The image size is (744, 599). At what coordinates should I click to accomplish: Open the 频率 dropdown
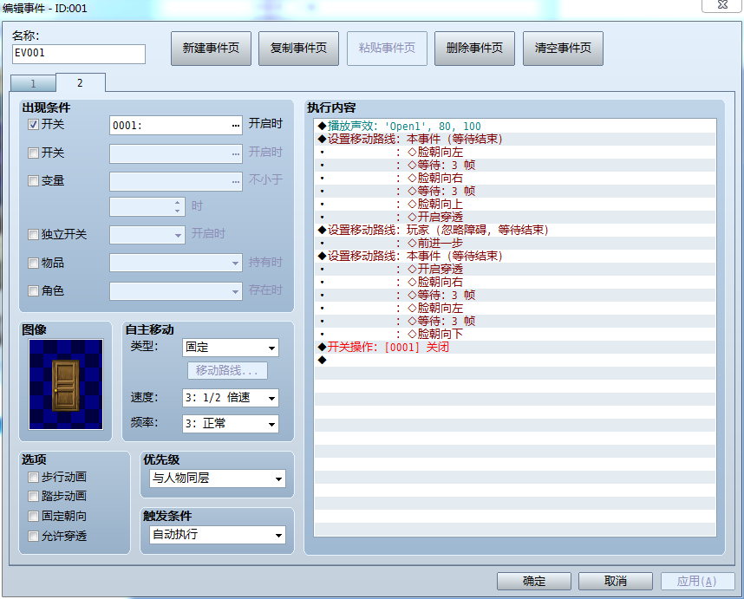(230, 424)
